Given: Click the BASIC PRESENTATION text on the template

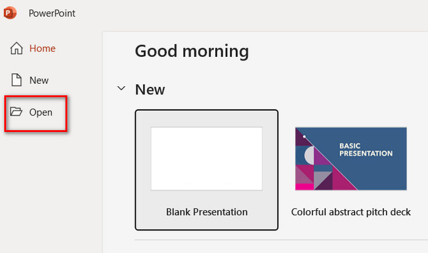Looking at the screenshot, I should 365,150.
